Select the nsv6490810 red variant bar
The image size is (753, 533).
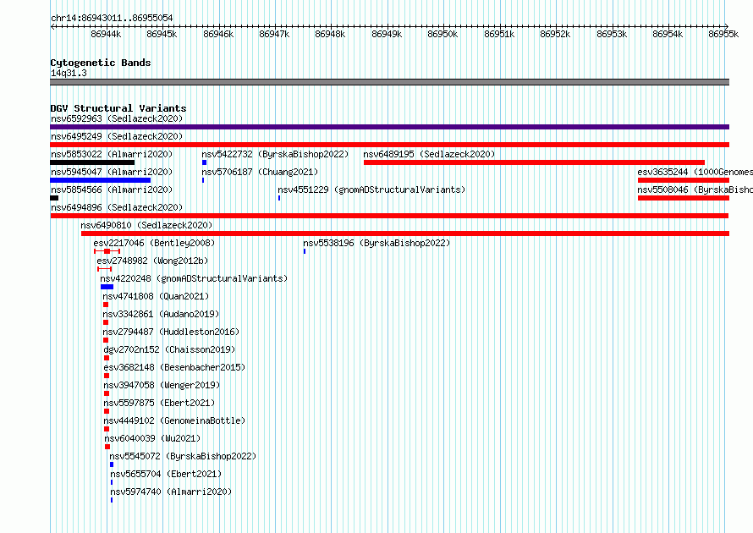pyautogui.click(x=405, y=234)
